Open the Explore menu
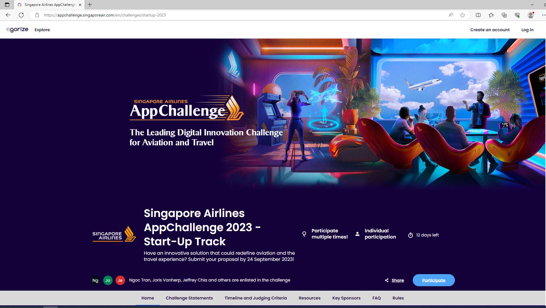The width and height of the screenshot is (546, 308). 42,30
